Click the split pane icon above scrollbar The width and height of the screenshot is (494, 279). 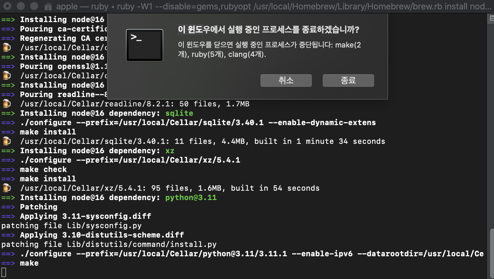click(x=491, y=18)
